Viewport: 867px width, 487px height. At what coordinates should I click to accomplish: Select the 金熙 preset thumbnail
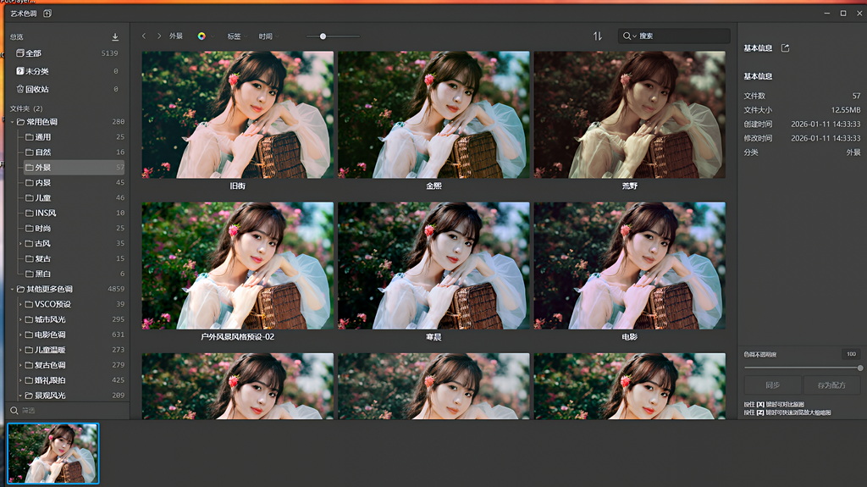[x=433, y=114]
